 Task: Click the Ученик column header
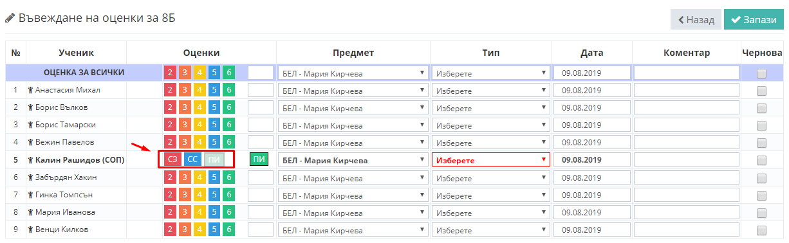[x=76, y=53]
